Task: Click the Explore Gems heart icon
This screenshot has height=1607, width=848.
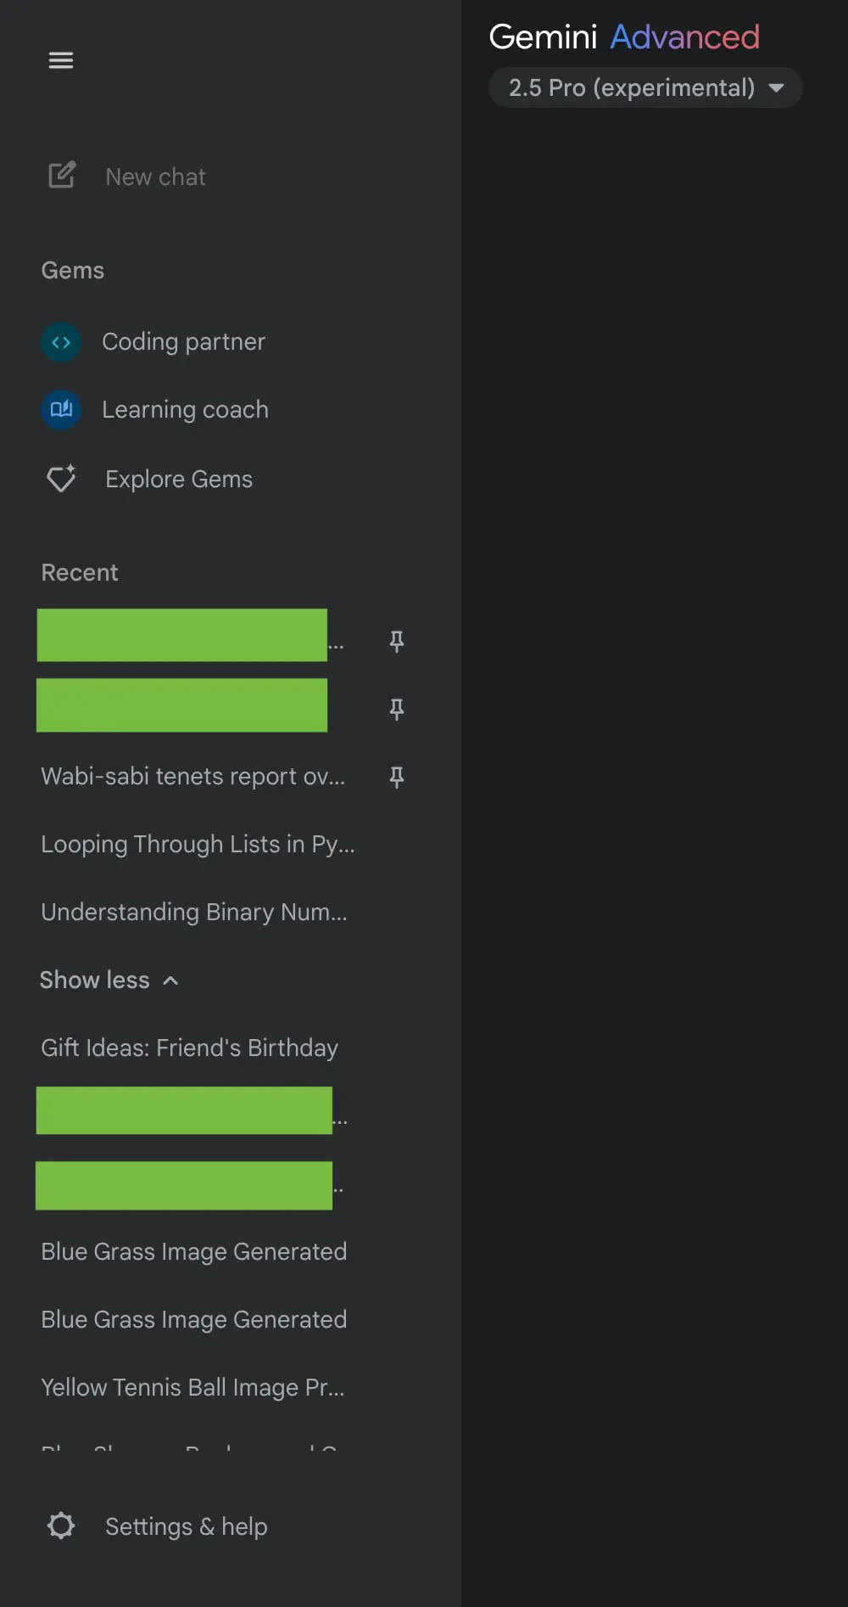Action: pos(61,479)
